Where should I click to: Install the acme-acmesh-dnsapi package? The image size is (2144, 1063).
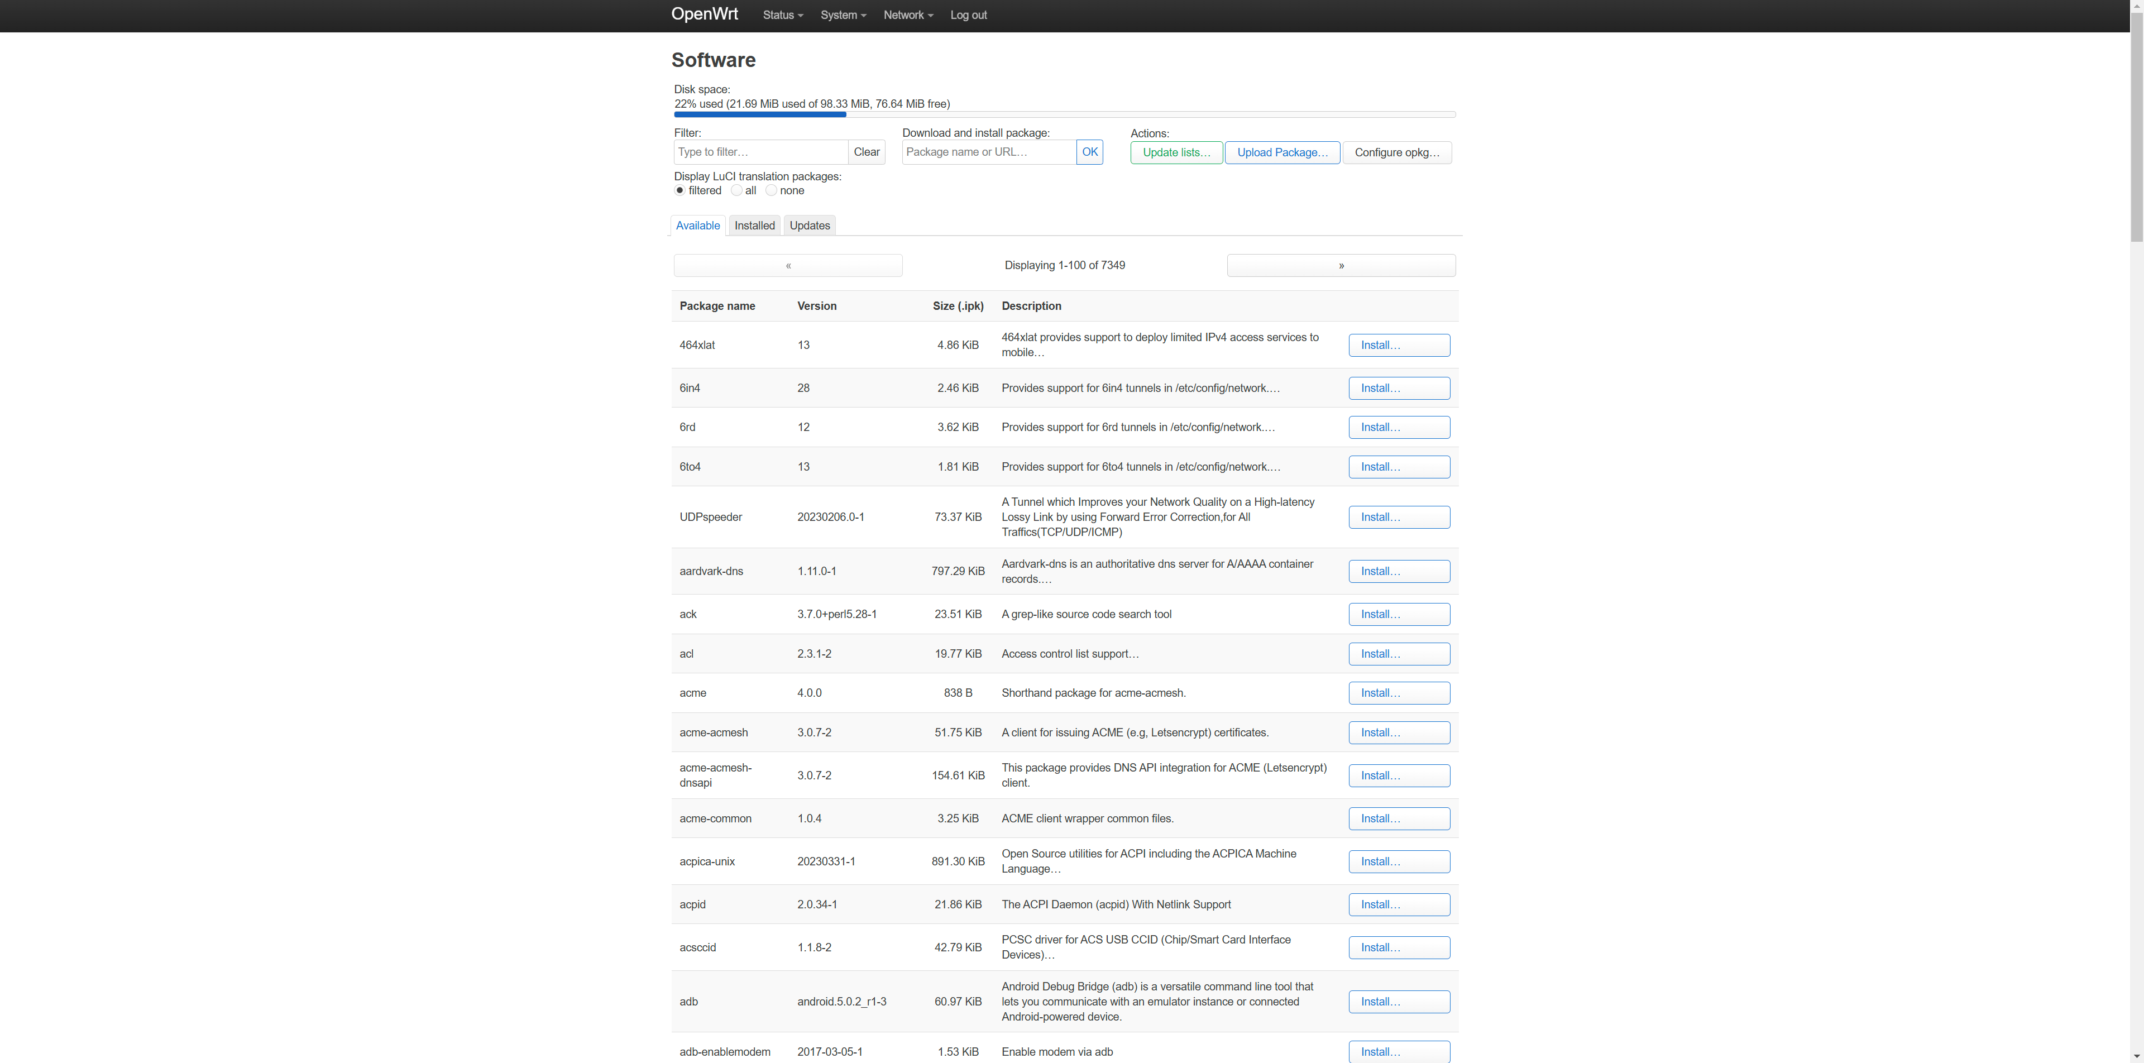tap(1399, 775)
